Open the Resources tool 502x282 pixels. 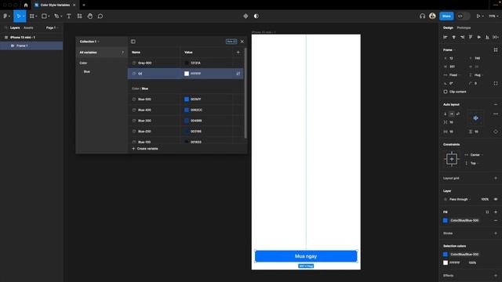tap(79, 16)
